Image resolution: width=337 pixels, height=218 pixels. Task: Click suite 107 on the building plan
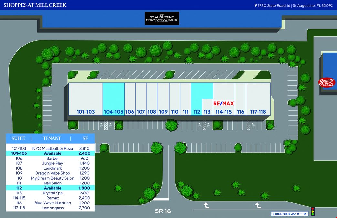click(x=141, y=99)
